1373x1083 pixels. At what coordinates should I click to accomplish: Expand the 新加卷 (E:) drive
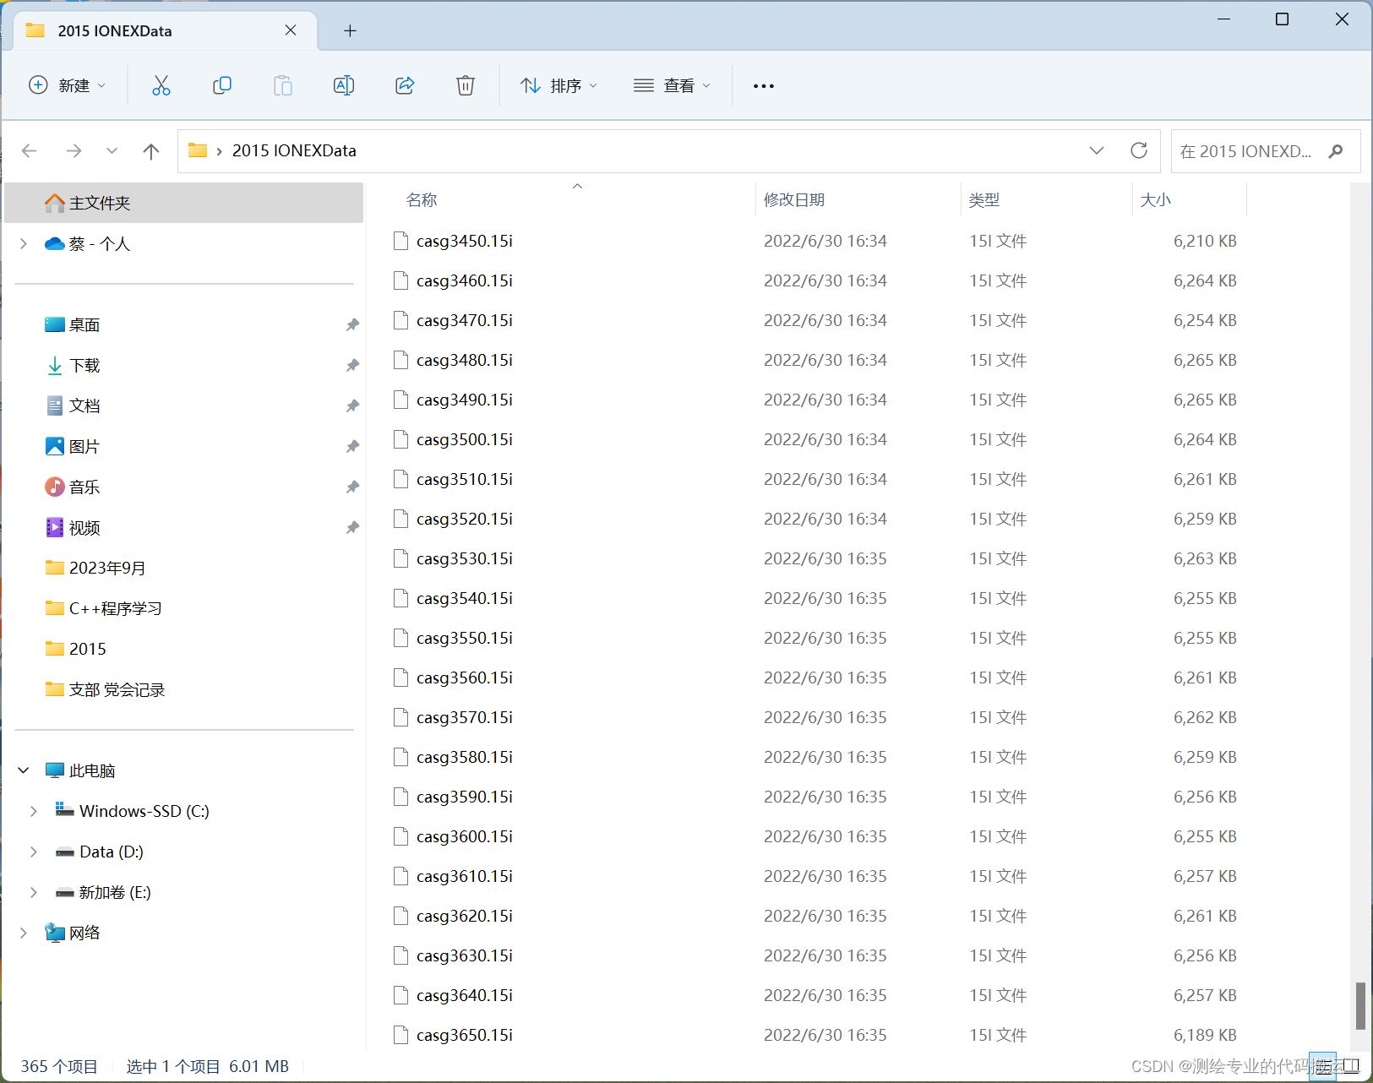[34, 892]
